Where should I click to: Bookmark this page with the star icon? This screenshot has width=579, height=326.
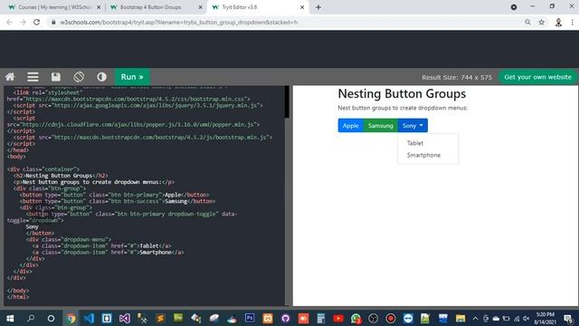click(541, 22)
